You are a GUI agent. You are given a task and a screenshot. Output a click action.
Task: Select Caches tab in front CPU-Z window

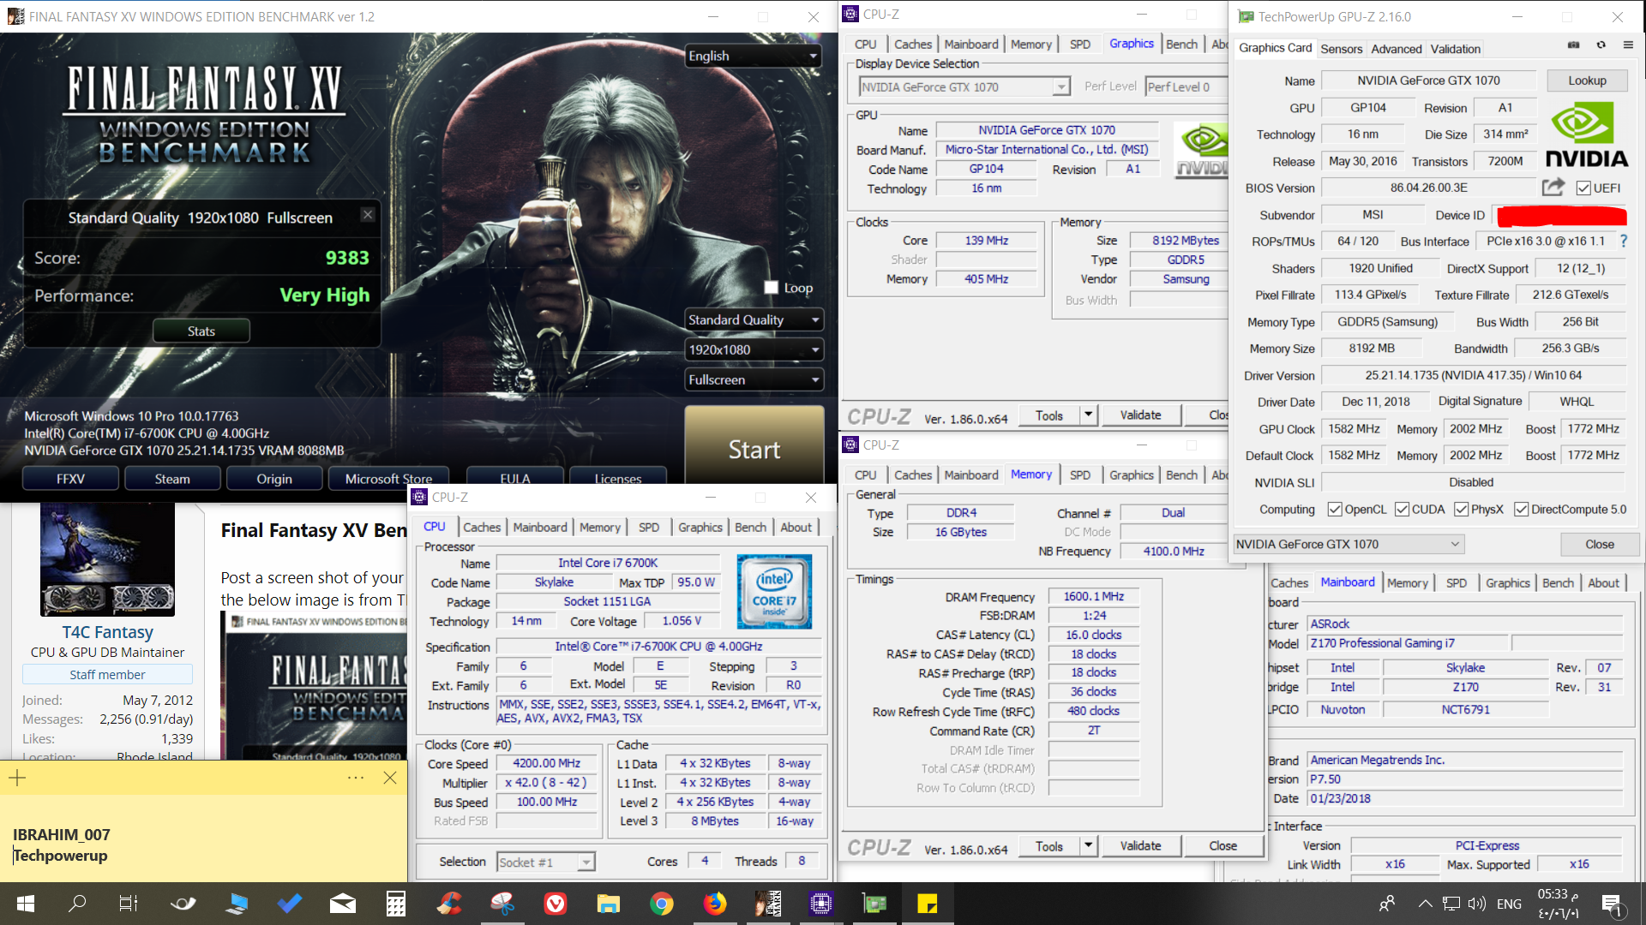tap(482, 528)
